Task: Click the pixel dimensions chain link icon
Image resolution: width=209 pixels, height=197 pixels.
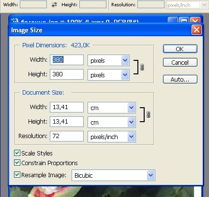Action: click(x=142, y=67)
